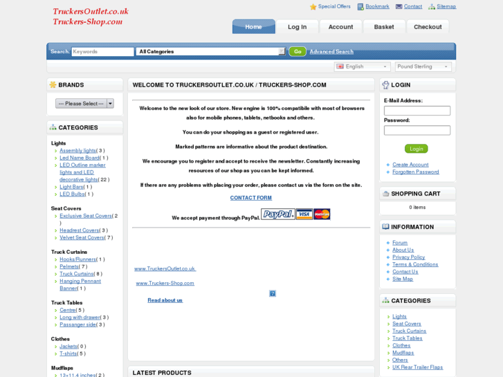This screenshot has width=503, height=377.
Task: Open the Privacy Policy link
Action: [408, 257]
